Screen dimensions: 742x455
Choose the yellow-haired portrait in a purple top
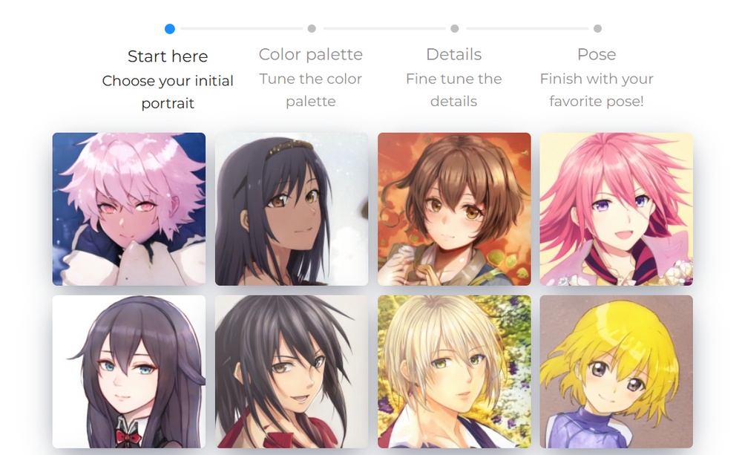616,372
